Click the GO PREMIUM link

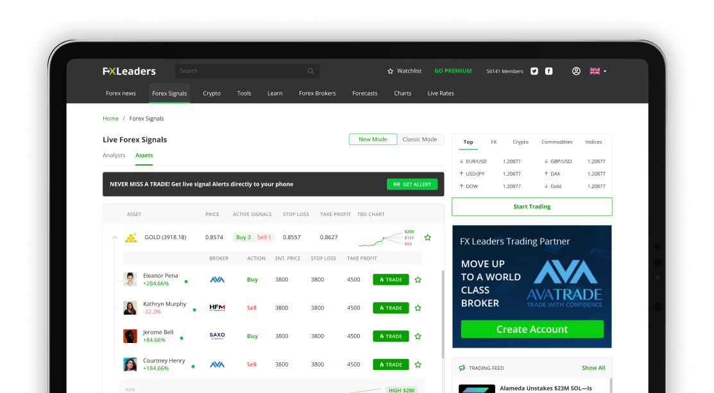tap(453, 71)
